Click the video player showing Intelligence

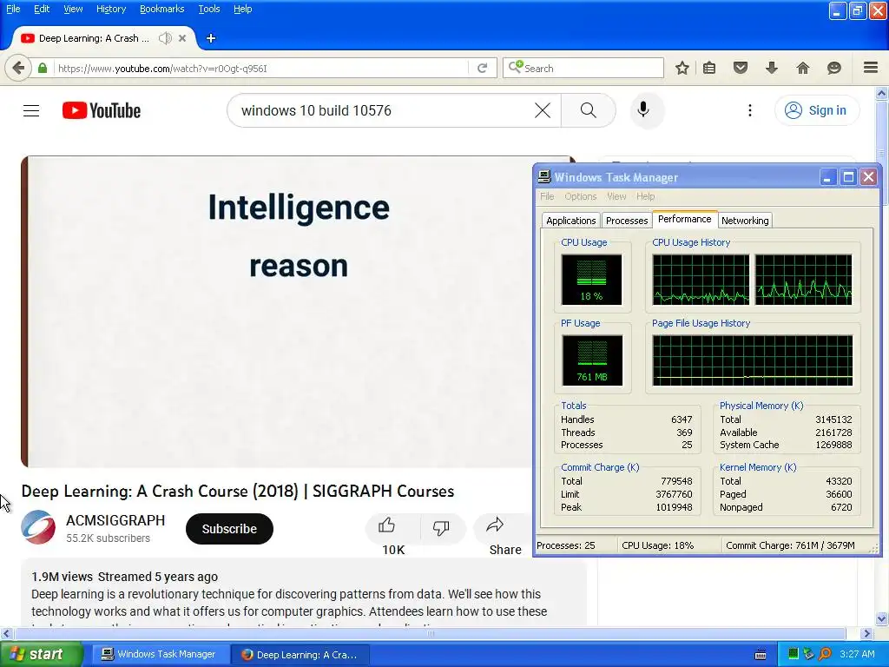coord(276,312)
